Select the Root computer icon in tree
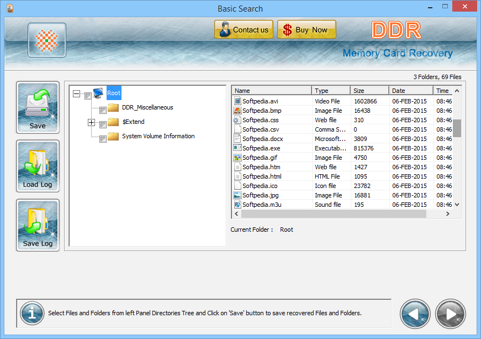Screen dimensions: 481x339 coord(98,93)
